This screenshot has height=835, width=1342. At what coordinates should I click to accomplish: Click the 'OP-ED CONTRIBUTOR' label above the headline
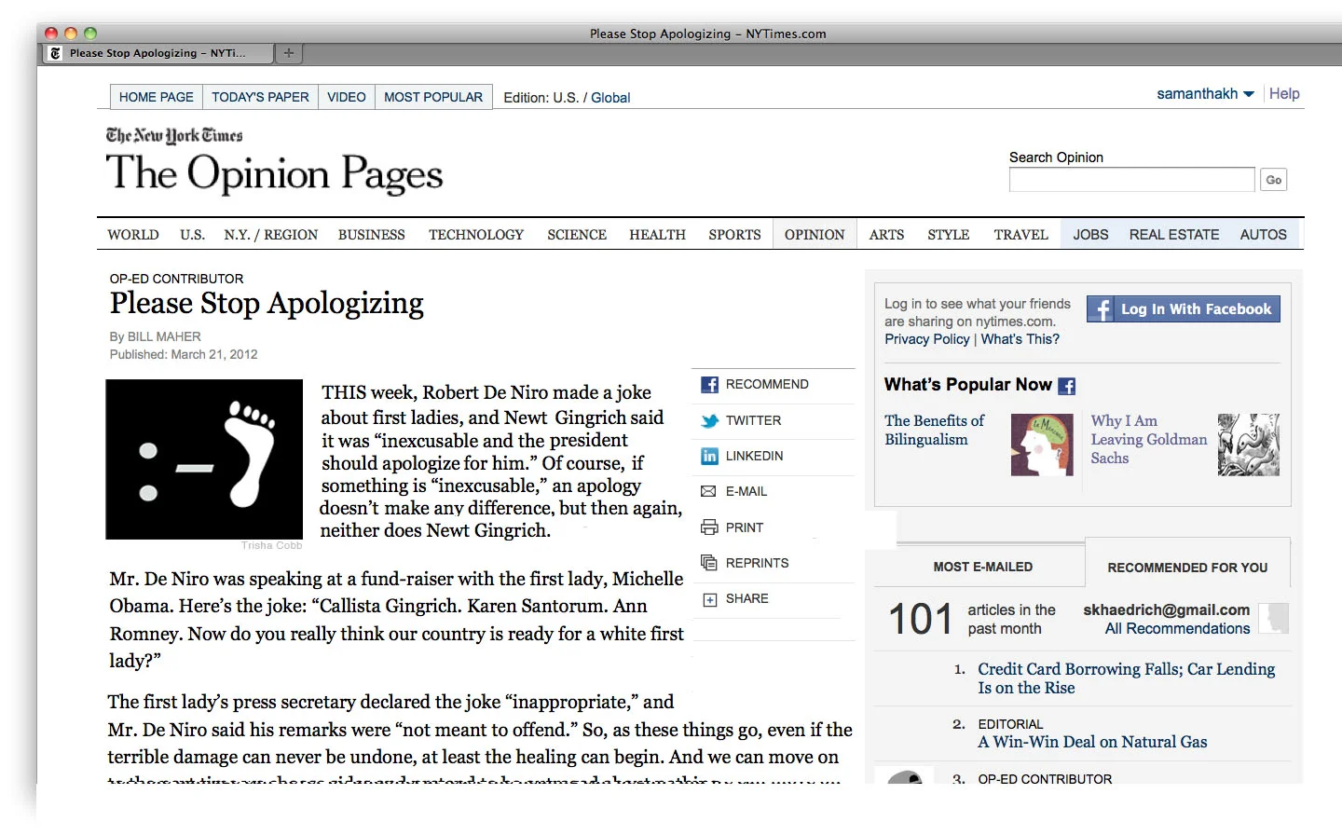tap(176, 279)
